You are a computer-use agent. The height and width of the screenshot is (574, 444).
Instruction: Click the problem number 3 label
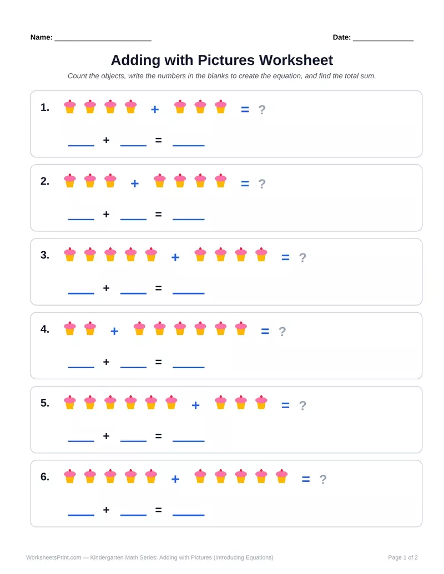click(45, 255)
